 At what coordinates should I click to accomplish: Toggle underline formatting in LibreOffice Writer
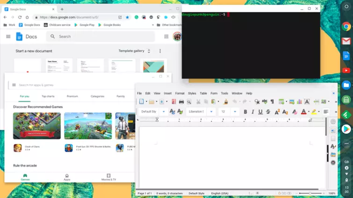click(x=260, y=112)
